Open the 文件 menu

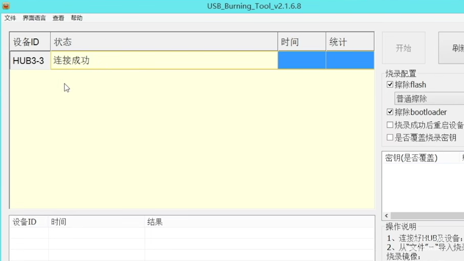coord(10,18)
